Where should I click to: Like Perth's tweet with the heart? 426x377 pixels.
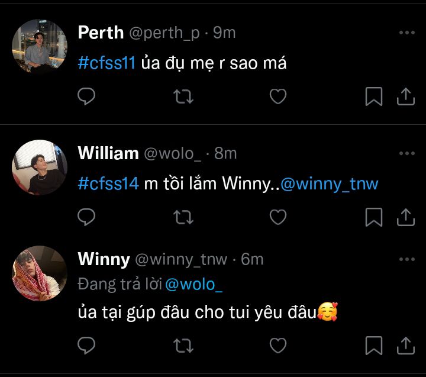click(278, 96)
